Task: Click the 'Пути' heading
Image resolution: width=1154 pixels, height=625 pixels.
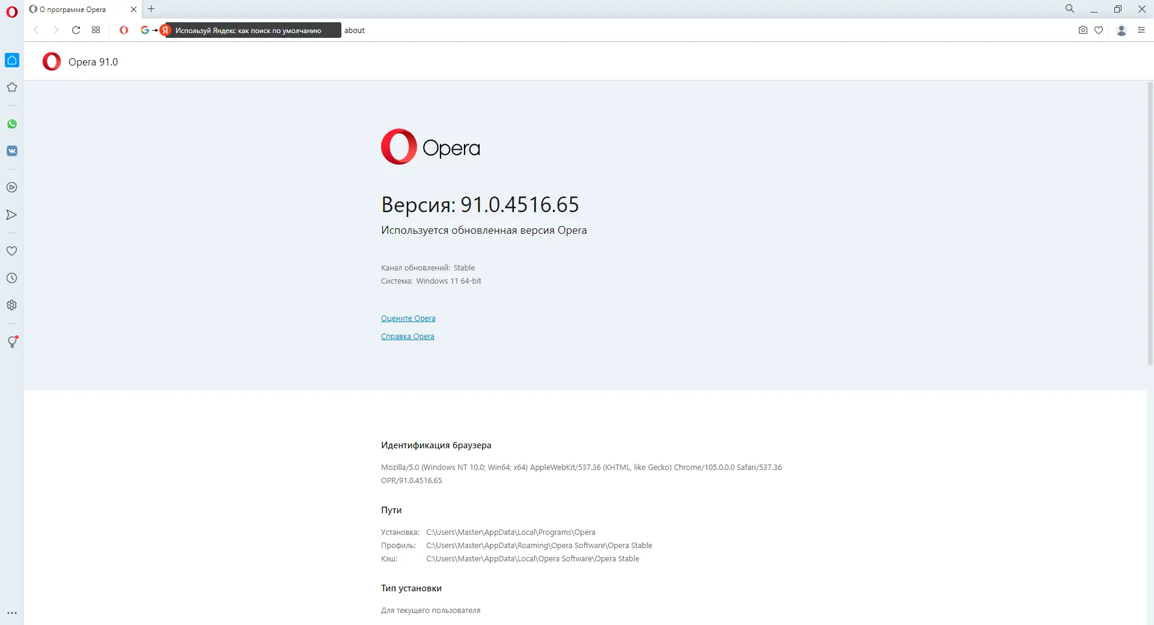Action: click(391, 510)
